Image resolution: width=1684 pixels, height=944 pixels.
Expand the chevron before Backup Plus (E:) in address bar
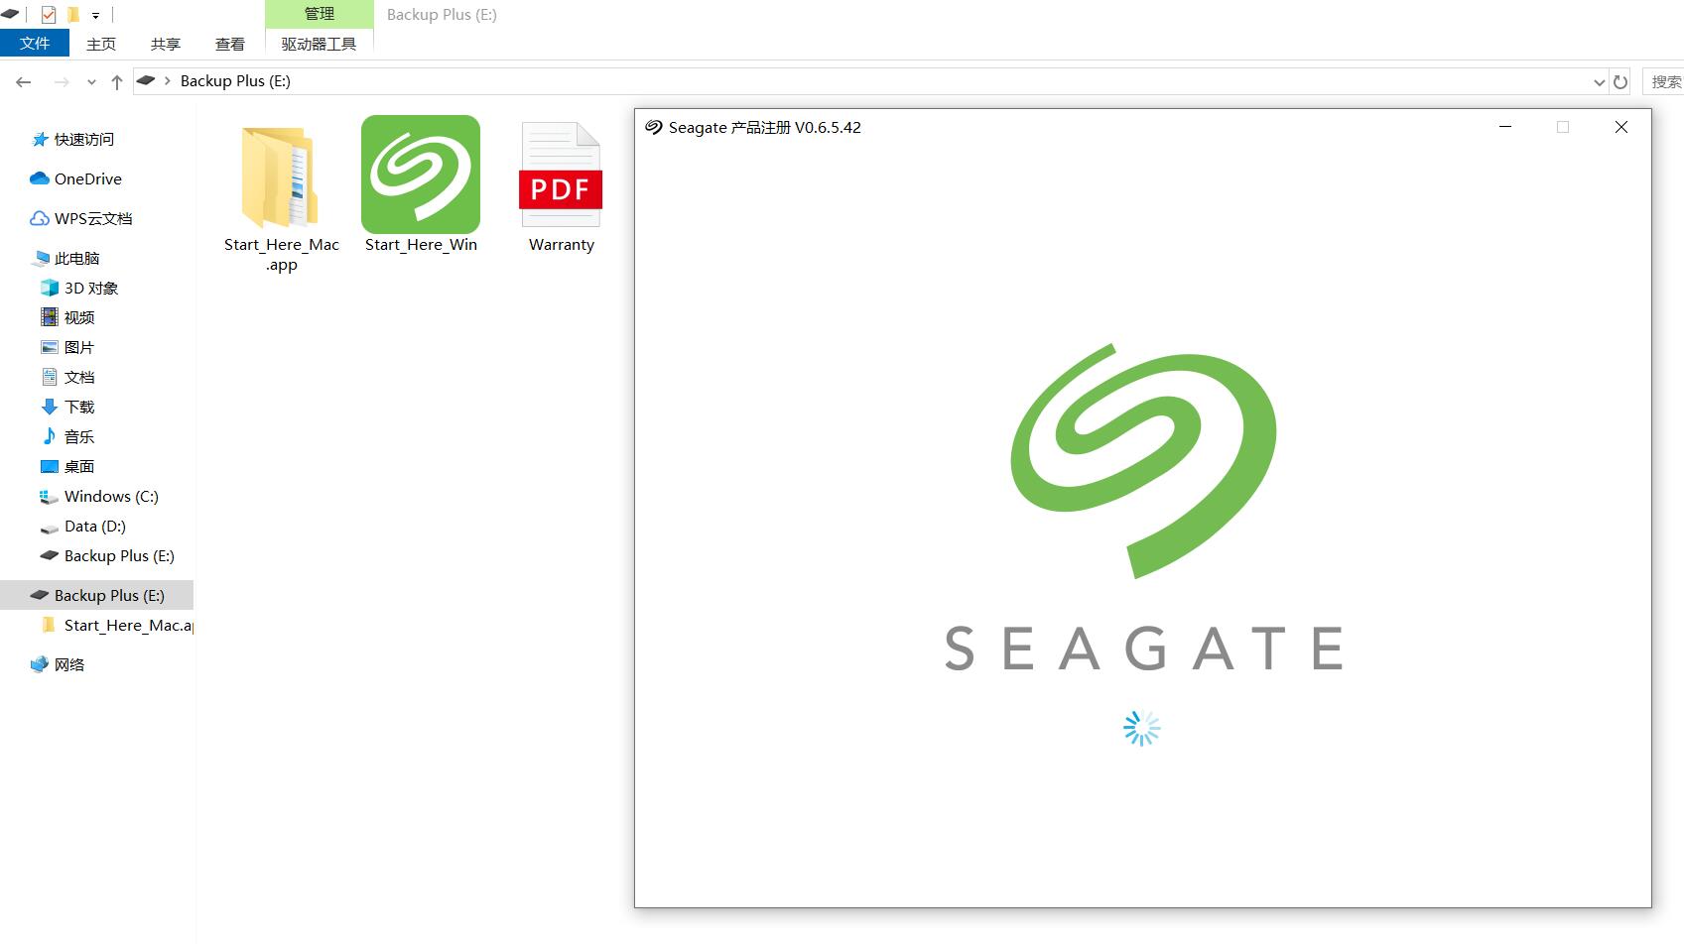click(167, 81)
